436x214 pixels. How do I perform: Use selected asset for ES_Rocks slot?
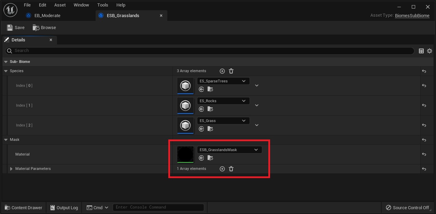(x=201, y=109)
